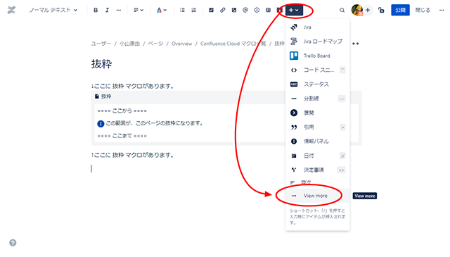Select 情報パネル info panel item
450x257 pixels.
coord(318,142)
